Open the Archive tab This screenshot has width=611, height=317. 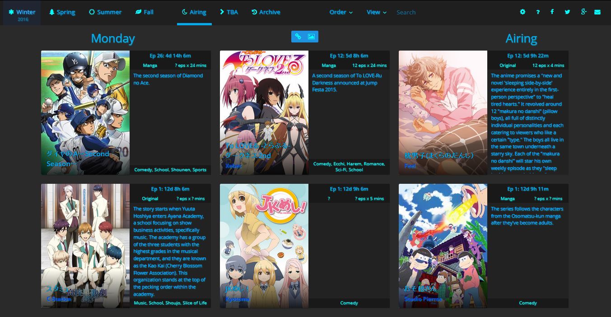[x=266, y=12]
